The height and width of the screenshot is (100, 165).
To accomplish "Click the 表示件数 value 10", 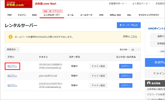I will pos(133,50).
